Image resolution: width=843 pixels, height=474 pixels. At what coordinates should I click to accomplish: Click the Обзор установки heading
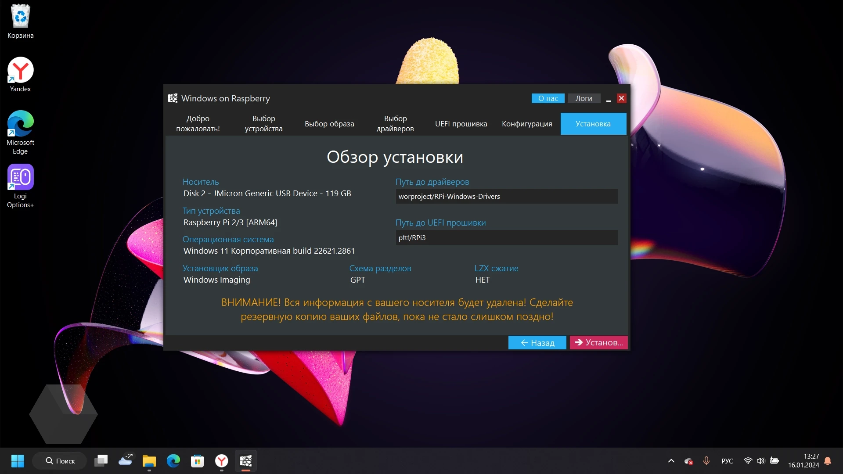[x=395, y=157]
